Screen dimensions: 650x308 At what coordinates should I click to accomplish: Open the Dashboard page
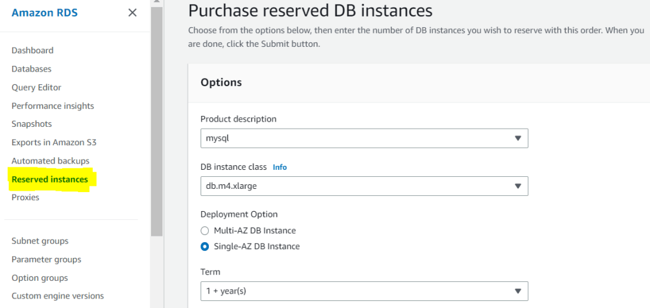(x=32, y=50)
